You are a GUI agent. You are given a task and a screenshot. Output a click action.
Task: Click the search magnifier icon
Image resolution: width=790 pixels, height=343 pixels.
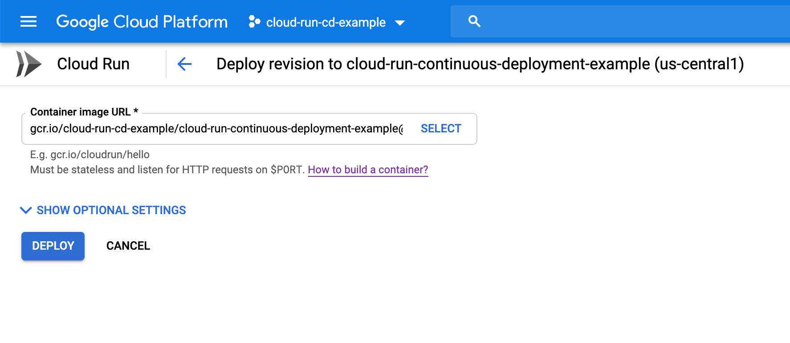[x=475, y=21]
